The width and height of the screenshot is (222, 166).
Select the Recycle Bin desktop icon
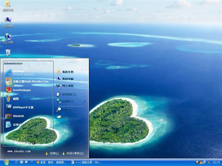8,53
